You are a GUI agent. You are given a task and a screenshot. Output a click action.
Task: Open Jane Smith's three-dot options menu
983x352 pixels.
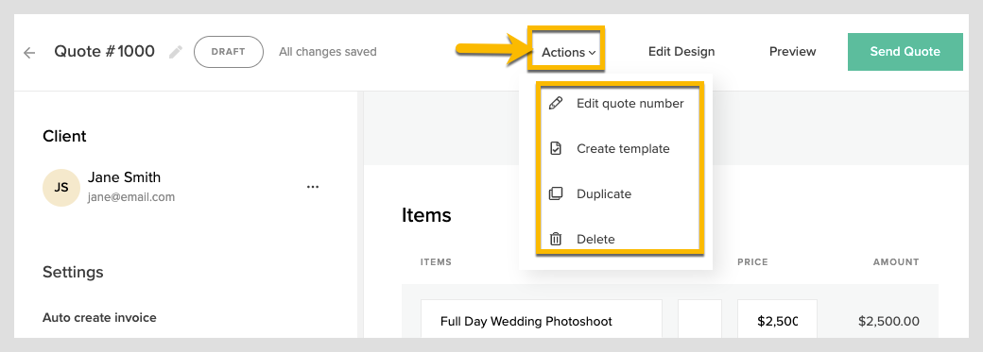click(x=312, y=187)
